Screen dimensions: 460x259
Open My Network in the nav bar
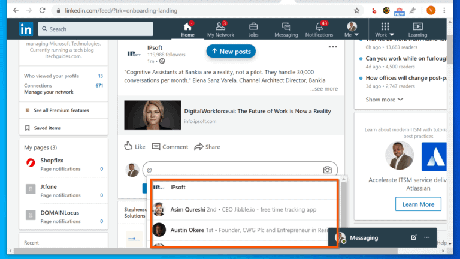click(220, 29)
